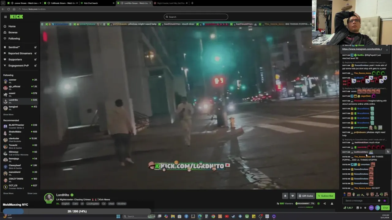Open clavicular recommended channel
This screenshot has width=392, height=220.
pyautogui.click(x=20, y=139)
